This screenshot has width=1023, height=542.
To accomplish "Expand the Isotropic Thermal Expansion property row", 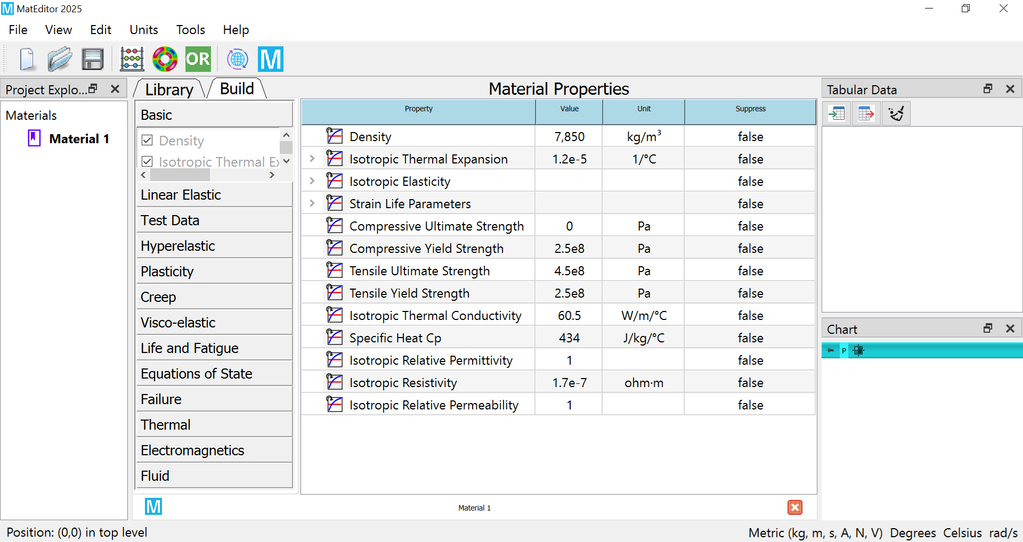I will [x=312, y=159].
